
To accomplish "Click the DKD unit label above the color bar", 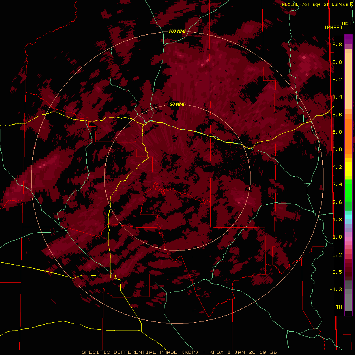I will pos(347,24).
